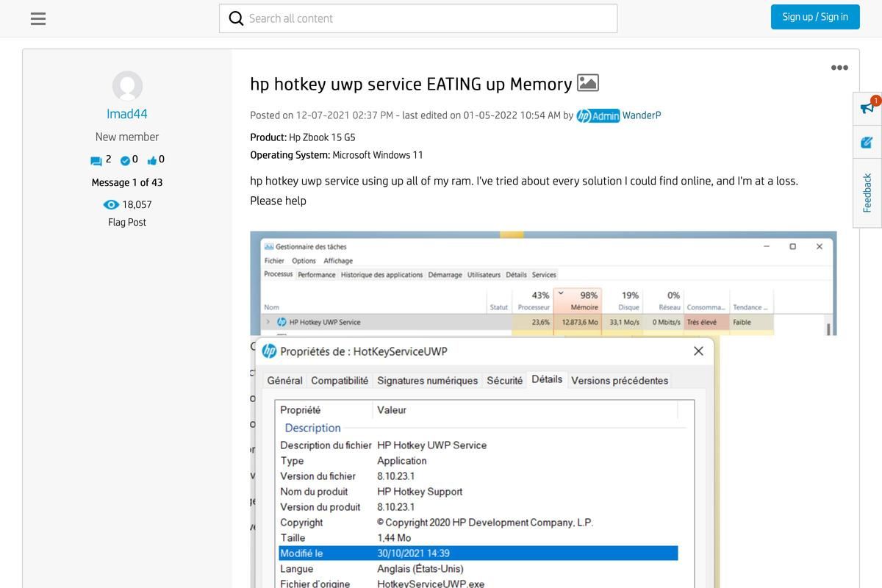
Task: Click the Copyright property row
Action: pyautogui.click(x=478, y=523)
